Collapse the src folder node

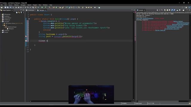pyautogui.click(x=3, y=25)
